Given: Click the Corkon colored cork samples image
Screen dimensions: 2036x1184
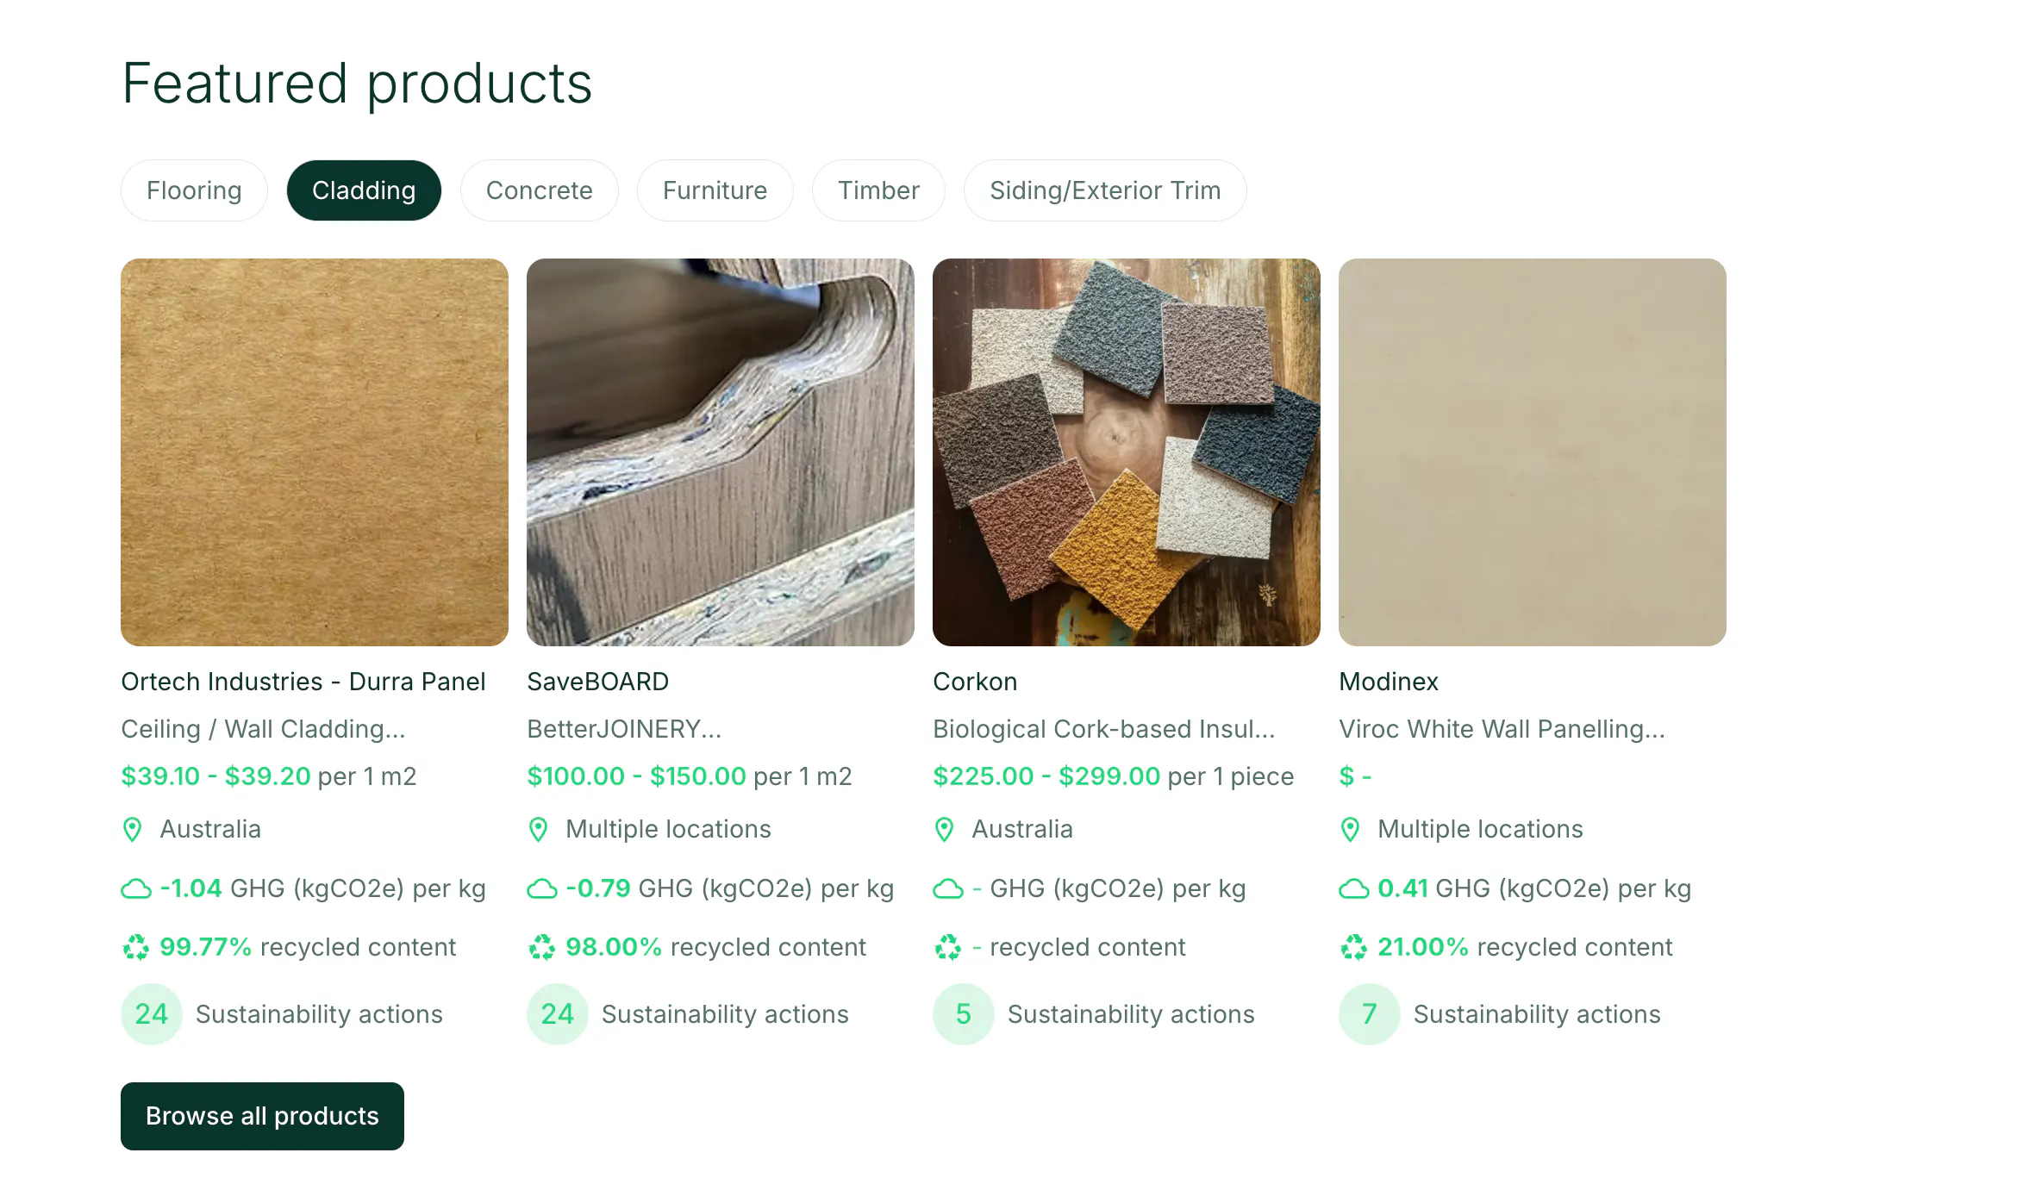Looking at the screenshot, I should click(1127, 452).
